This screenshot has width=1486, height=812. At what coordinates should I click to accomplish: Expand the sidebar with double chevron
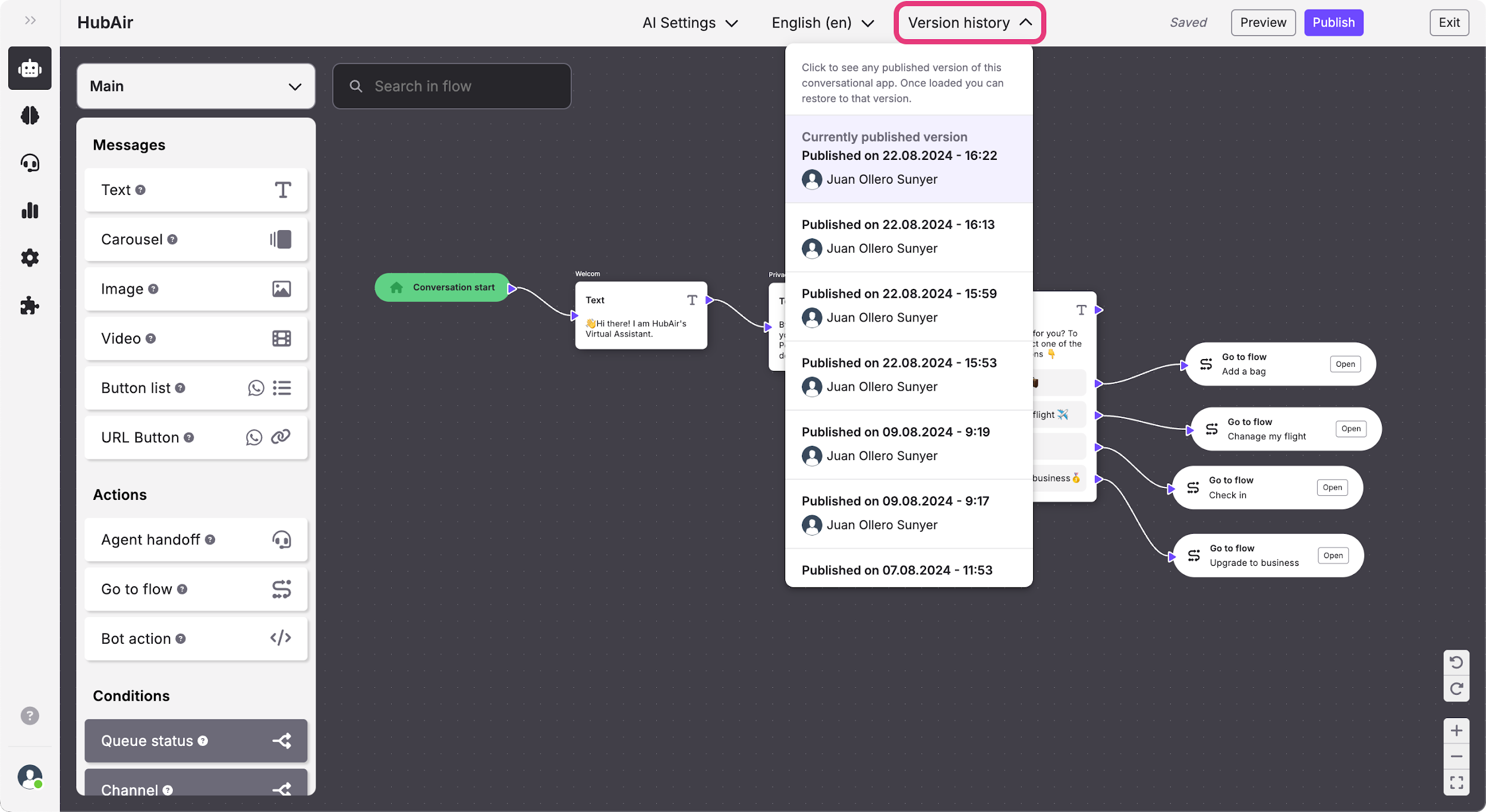click(x=30, y=21)
